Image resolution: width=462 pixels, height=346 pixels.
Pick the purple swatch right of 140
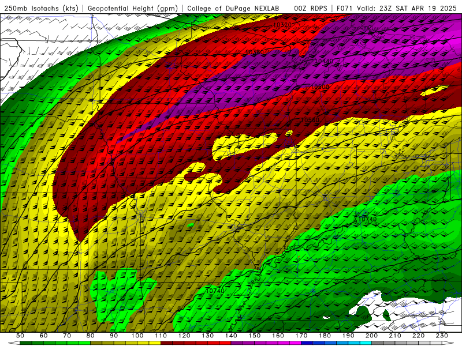coord(237,343)
